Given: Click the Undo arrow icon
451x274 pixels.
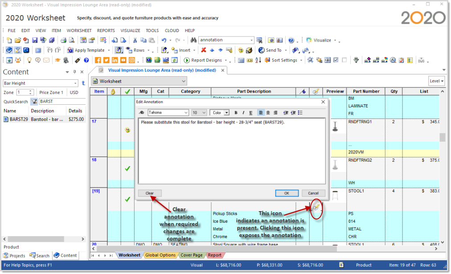Looking at the screenshot, I should point(164,40).
